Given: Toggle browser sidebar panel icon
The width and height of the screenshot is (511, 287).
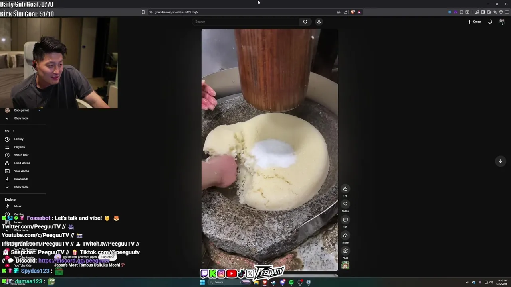Looking at the screenshot, I should (483, 12).
